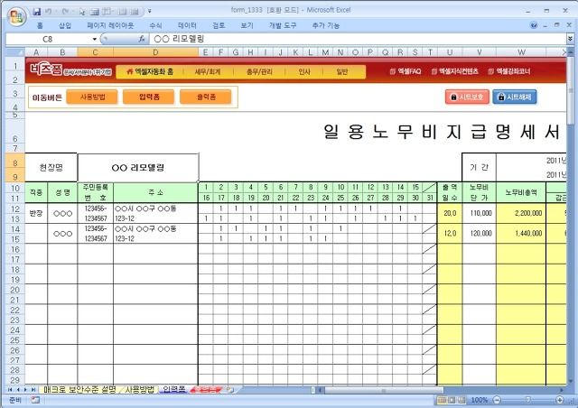The image size is (578, 408).
Task: Click the Select All corner of the grid
Action: tap(15, 52)
